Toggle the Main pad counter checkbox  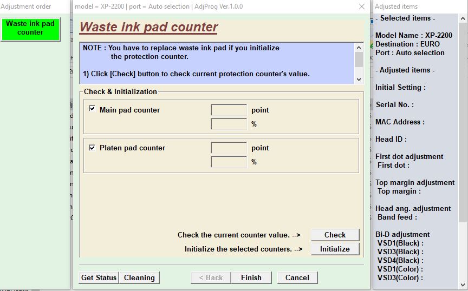(x=92, y=109)
